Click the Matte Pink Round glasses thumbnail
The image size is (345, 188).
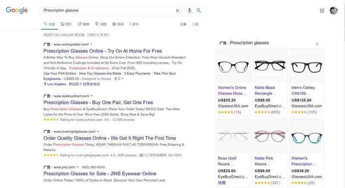coord(270,136)
